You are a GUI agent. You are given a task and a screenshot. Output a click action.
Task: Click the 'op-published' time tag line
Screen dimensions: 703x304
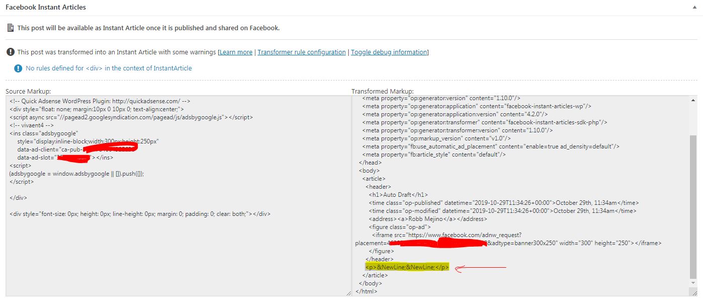pos(504,203)
